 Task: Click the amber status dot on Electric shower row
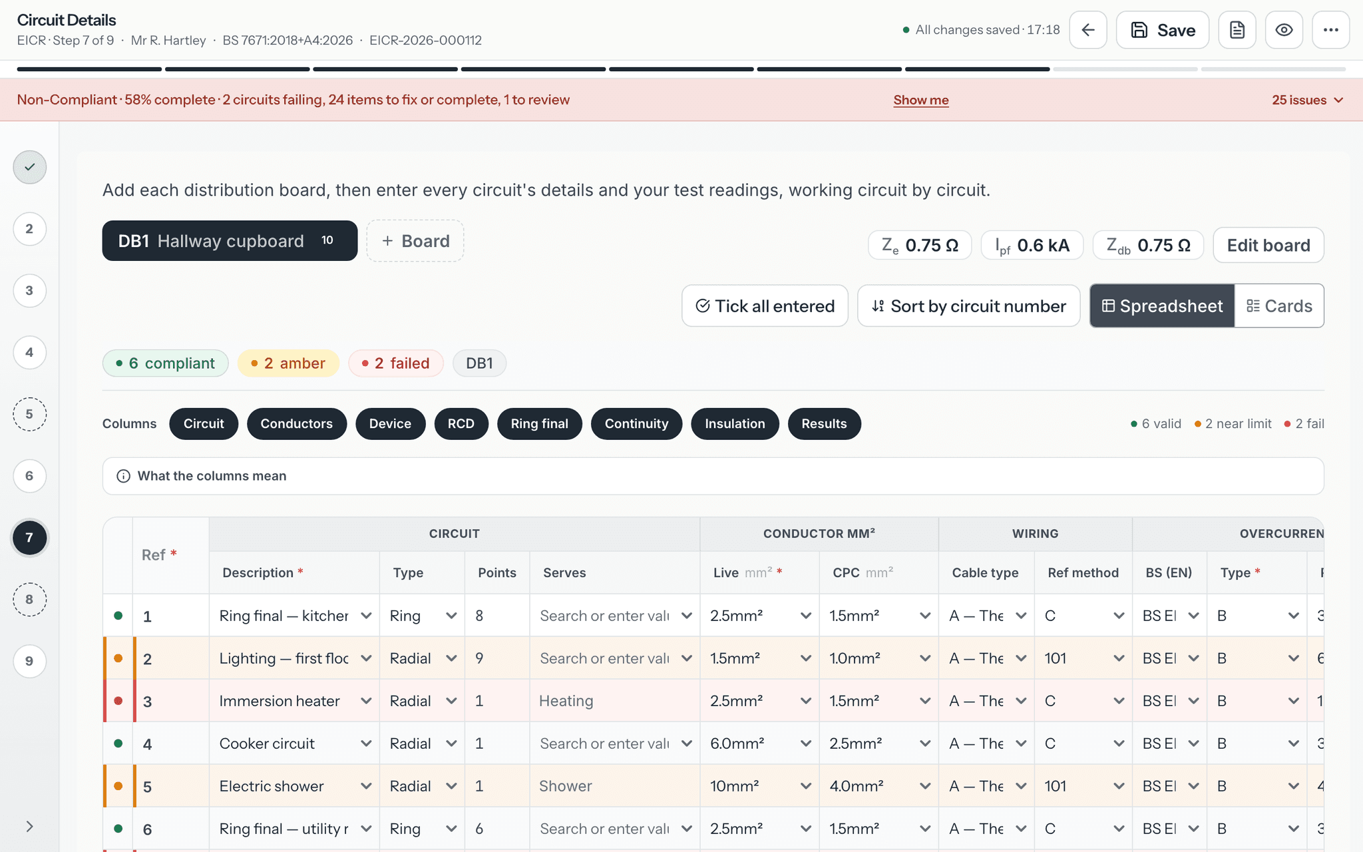(x=118, y=786)
